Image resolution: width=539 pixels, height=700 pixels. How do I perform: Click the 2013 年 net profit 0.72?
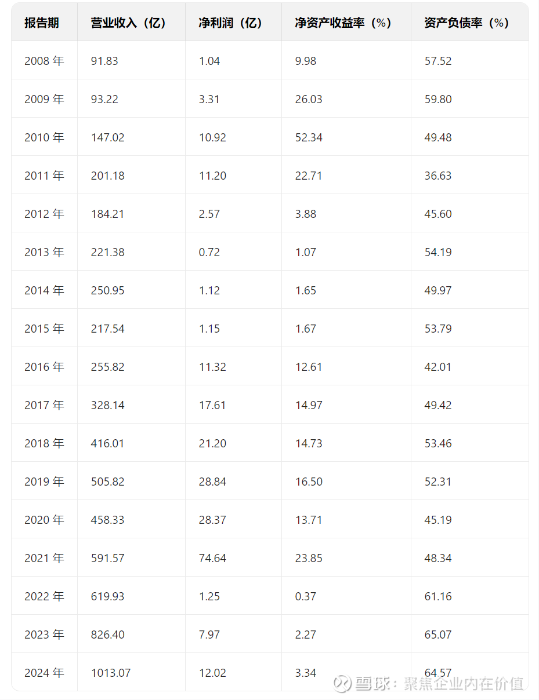tap(209, 252)
